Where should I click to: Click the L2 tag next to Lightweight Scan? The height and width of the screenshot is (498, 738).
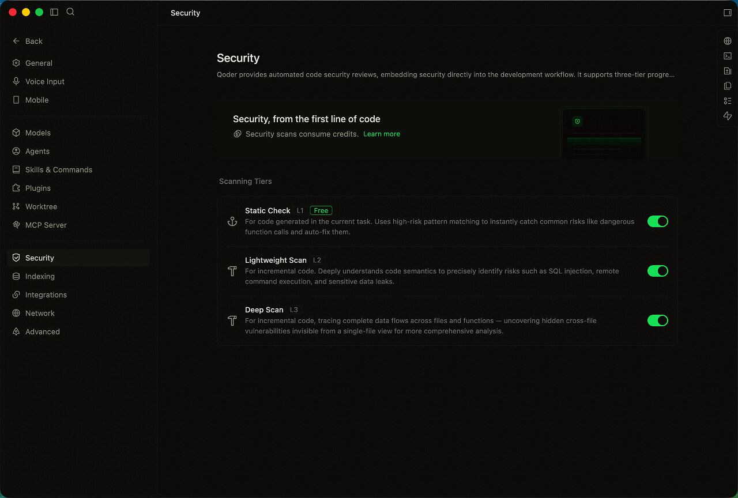[x=317, y=260]
